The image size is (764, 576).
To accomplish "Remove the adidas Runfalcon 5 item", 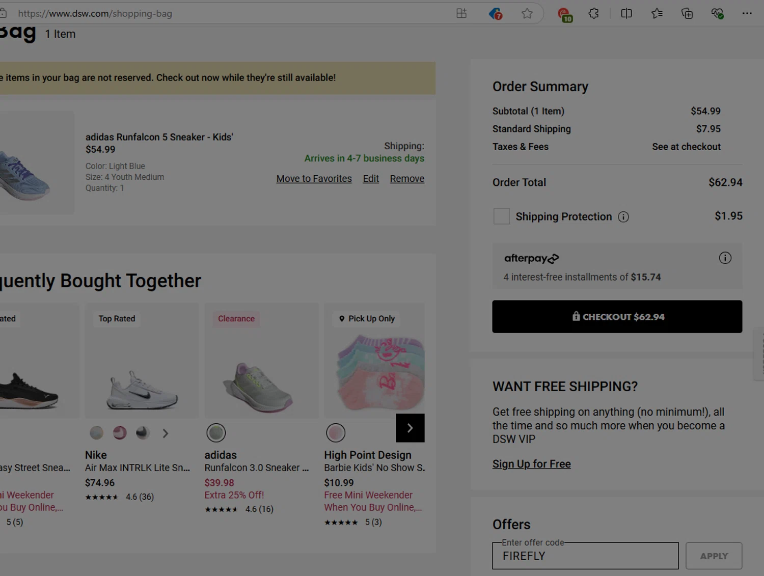I will [x=407, y=179].
